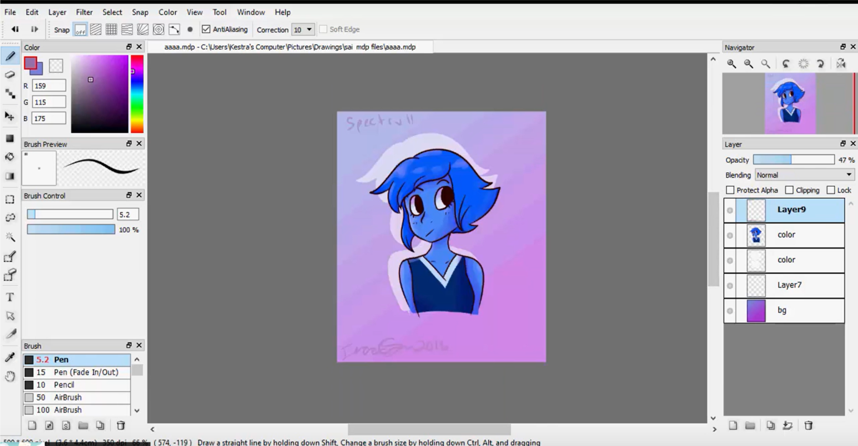Viewport: 858px width, 446px height.
Task: Enable radial snap
Action: tap(143, 30)
